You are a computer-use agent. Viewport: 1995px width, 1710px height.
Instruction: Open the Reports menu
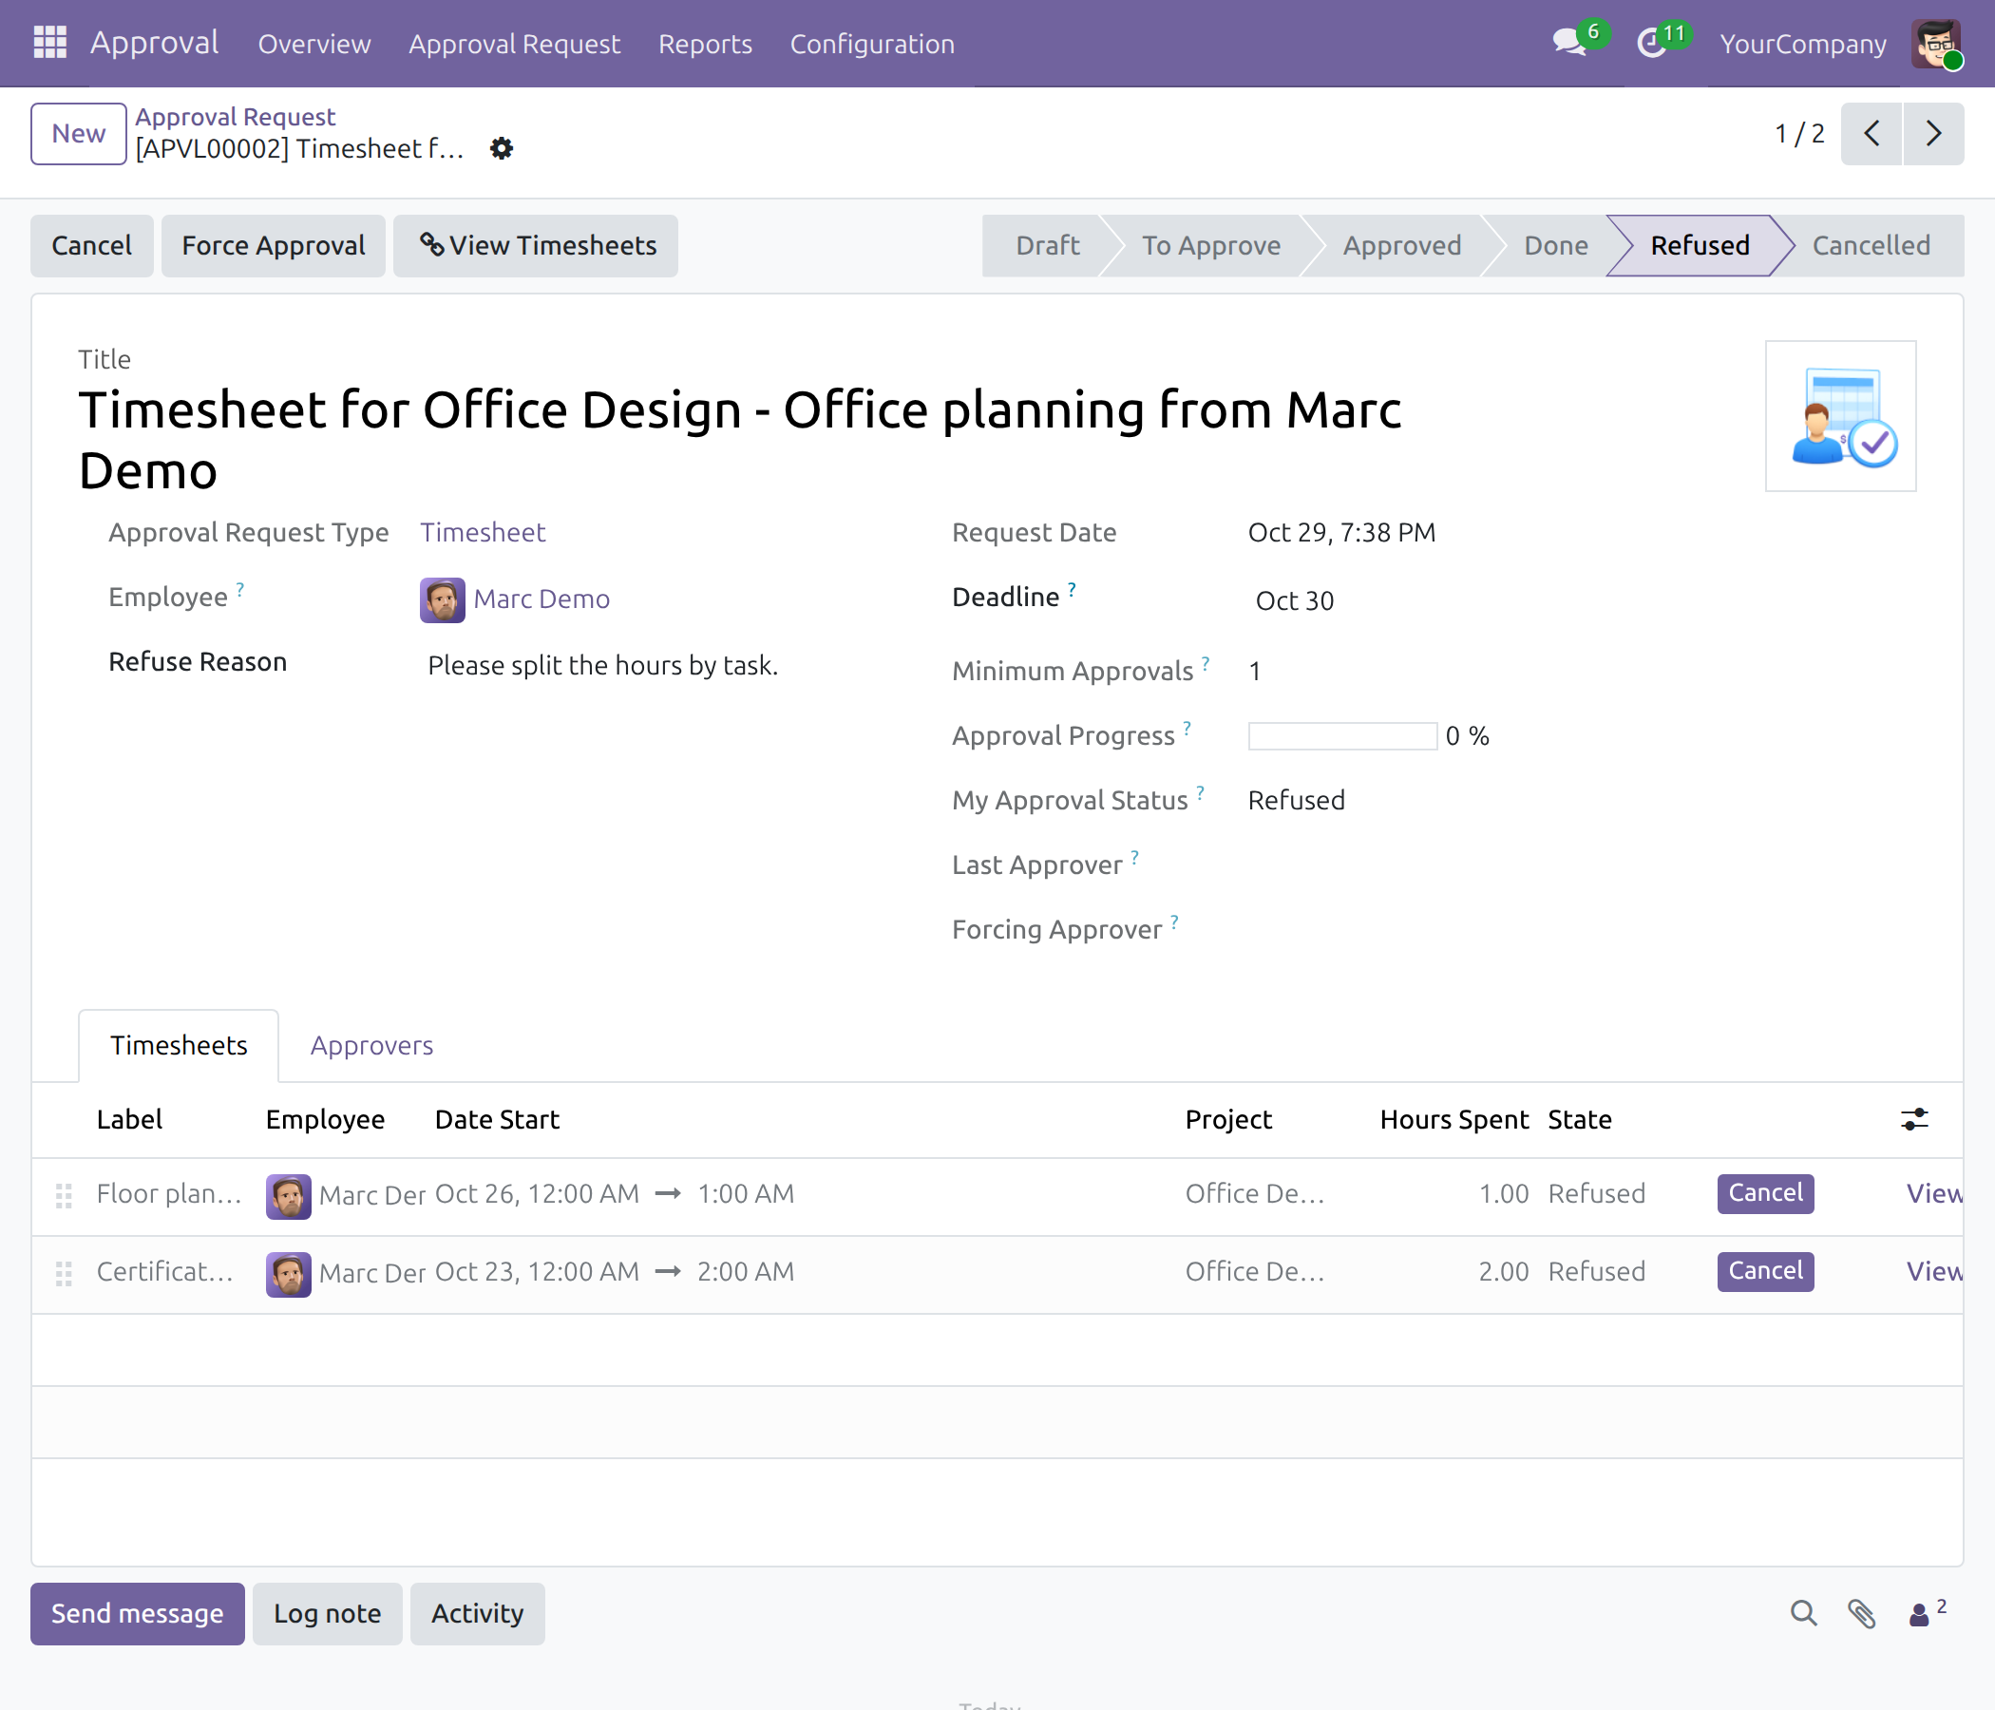coord(705,44)
